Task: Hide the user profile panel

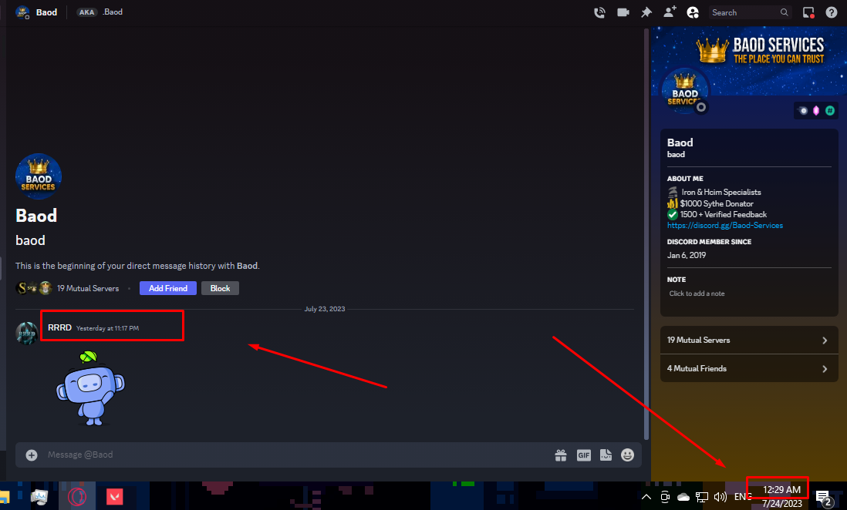Action: tap(693, 12)
